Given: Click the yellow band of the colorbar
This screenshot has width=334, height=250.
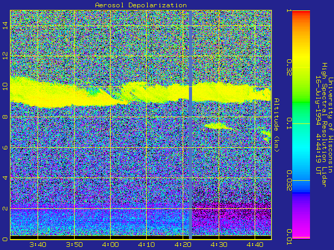Looking at the screenshot, I should pos(301,55).
